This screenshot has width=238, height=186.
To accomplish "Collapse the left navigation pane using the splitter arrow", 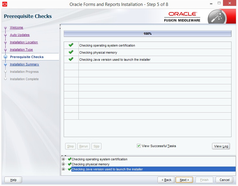I will (60, 25).
